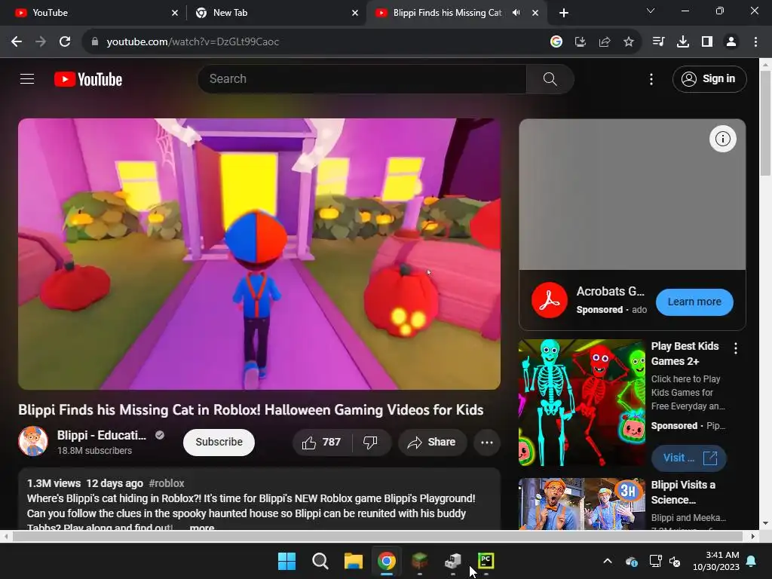Click the vertical page scrollbar thumb
Screen dimensions: 772x579
(765, 123)
